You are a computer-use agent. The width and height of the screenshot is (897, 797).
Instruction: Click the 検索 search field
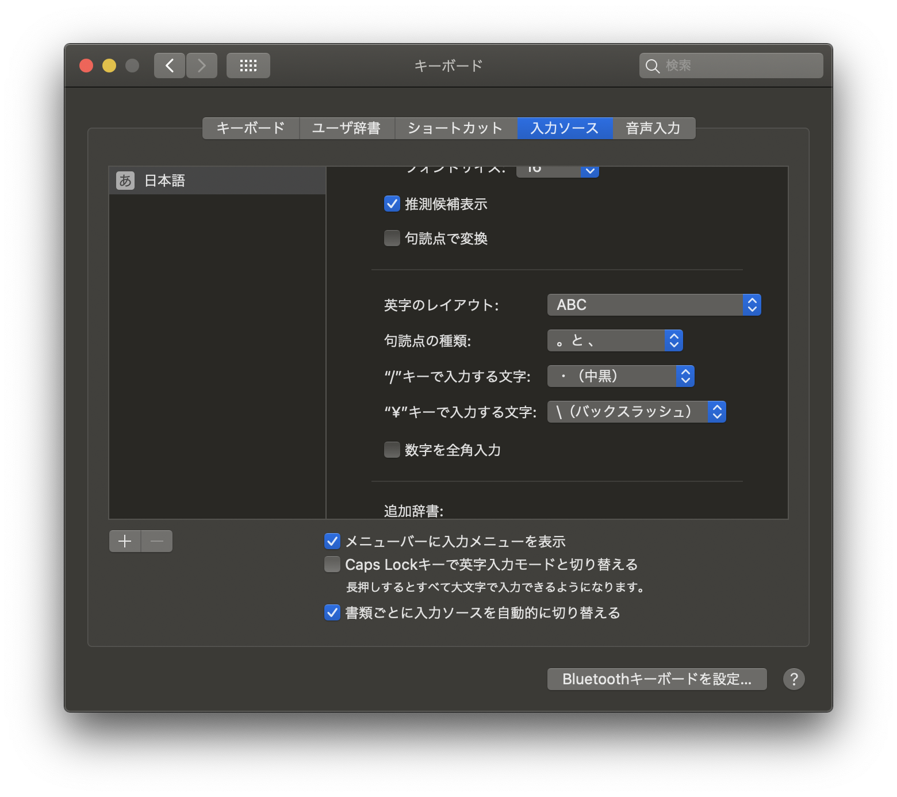(x=731, y=66)
